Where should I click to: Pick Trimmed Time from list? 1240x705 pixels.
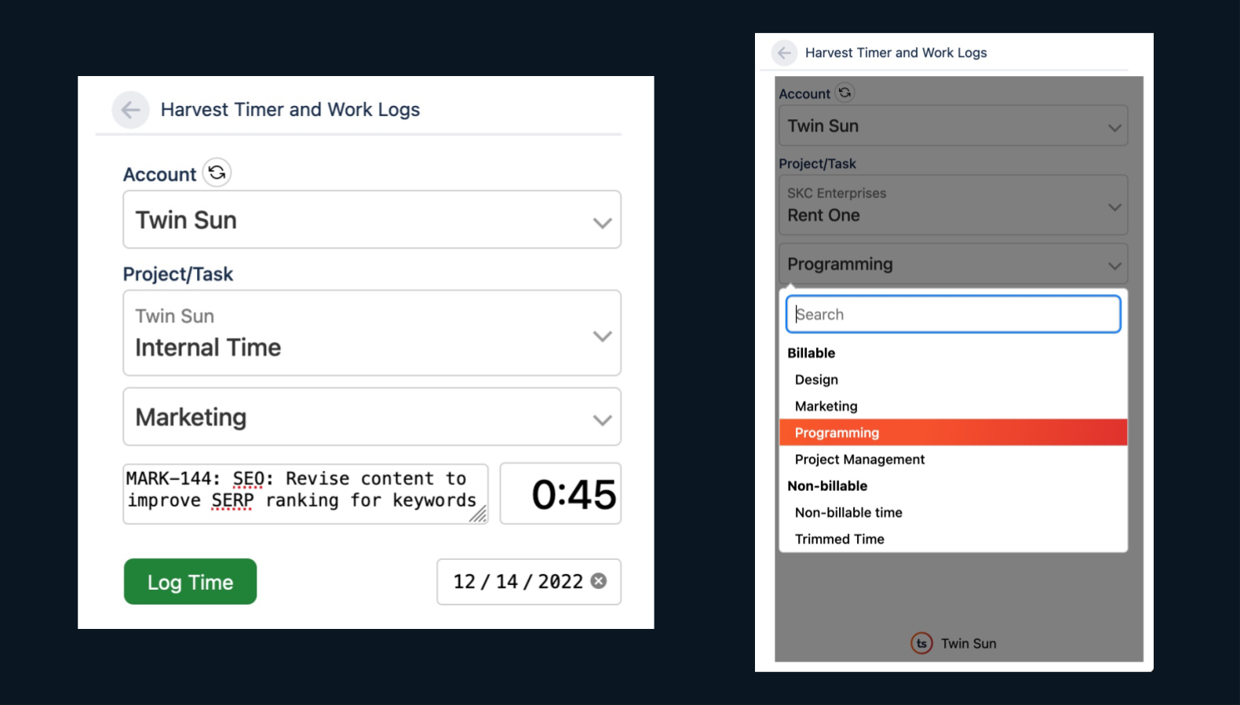point(839,540)
